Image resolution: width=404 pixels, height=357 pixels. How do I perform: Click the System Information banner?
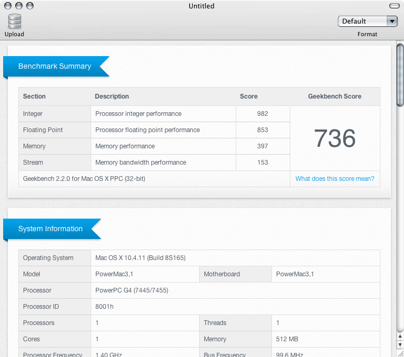(51, 229)
